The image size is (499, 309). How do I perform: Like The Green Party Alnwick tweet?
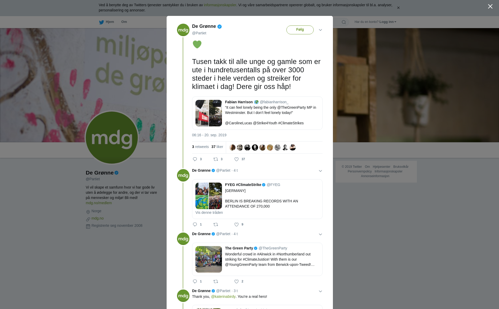pyautogui.click(x=237, y=281)
